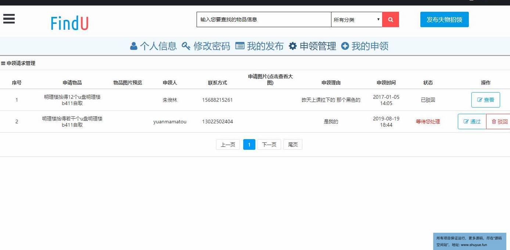The image size is (510, 250).
Task: Click the 申领请求管理 section heading
Action: point(21,63)
